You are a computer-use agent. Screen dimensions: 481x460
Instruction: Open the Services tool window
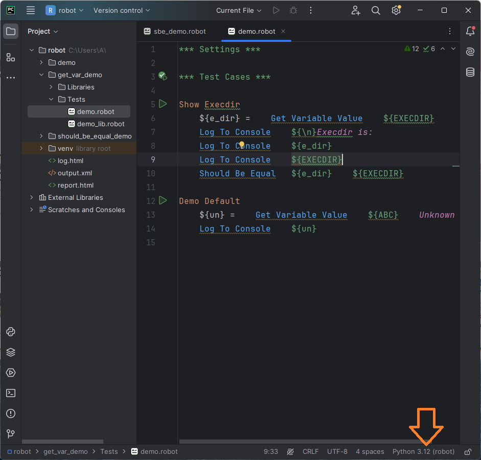pyautogui.click(x=11, y=373)
